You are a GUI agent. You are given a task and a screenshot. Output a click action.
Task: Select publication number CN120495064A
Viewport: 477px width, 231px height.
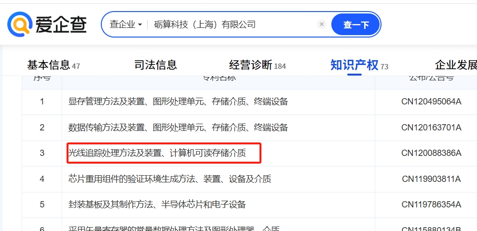pyautogui.click(x=431, y=102)
